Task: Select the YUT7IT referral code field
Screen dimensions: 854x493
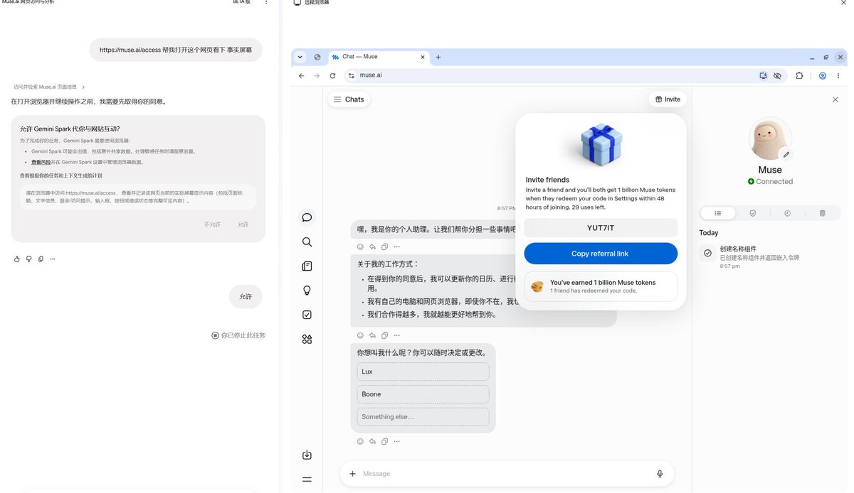Action: pyautogui.click(x=600, y=228)
